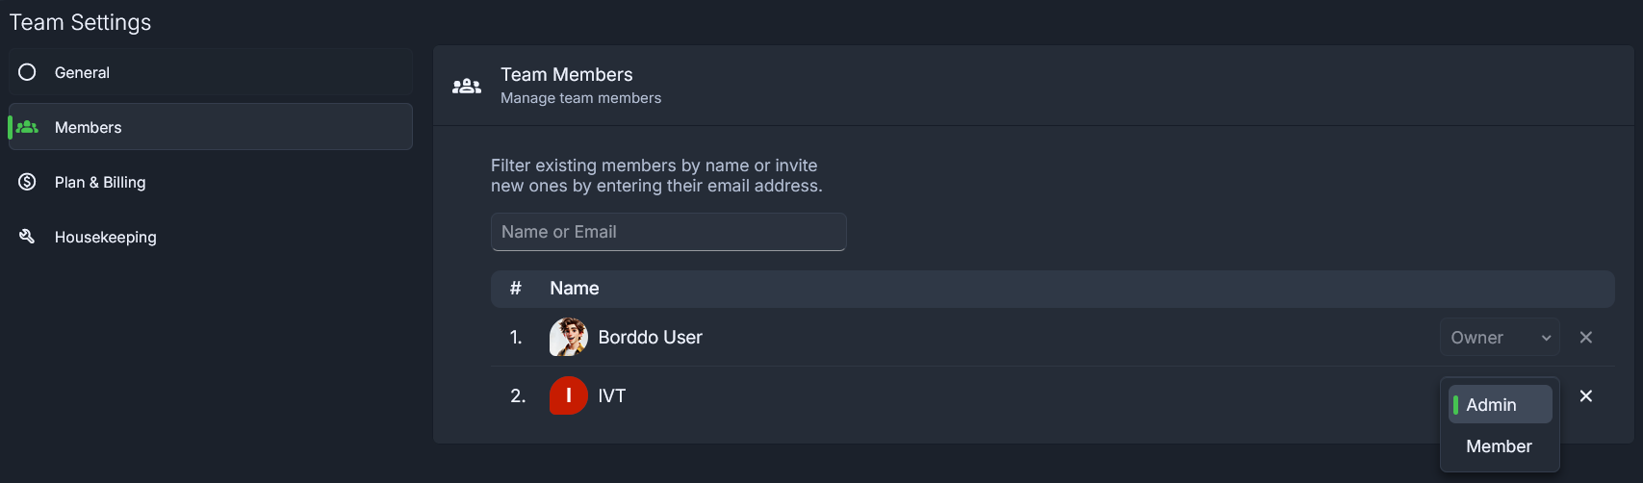
Task: Select Admin role from the dropdown list
Action: coord(1500,404)
